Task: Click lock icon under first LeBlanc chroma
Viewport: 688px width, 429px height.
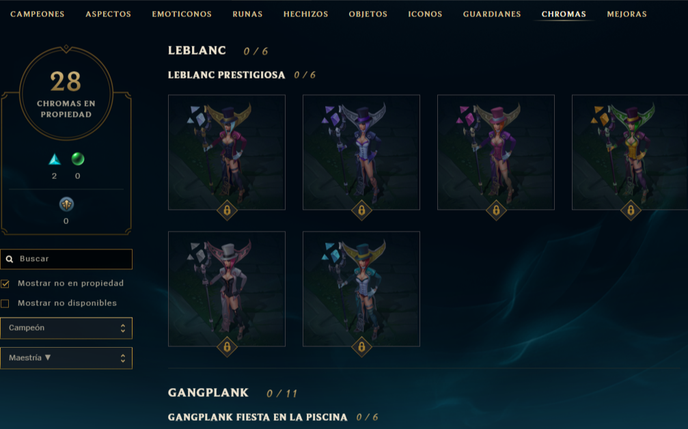Action: pos(227,210)
